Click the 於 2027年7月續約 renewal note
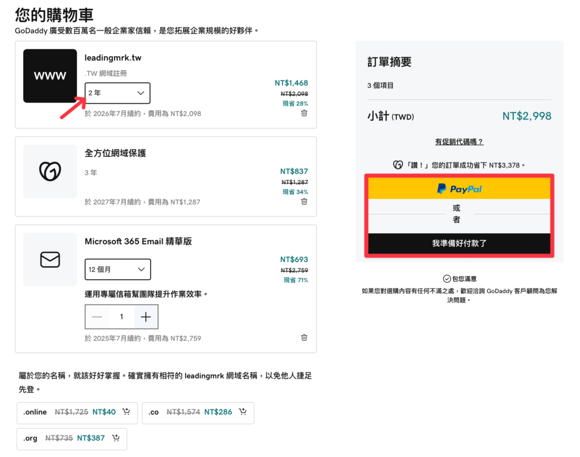 point(142,202)
